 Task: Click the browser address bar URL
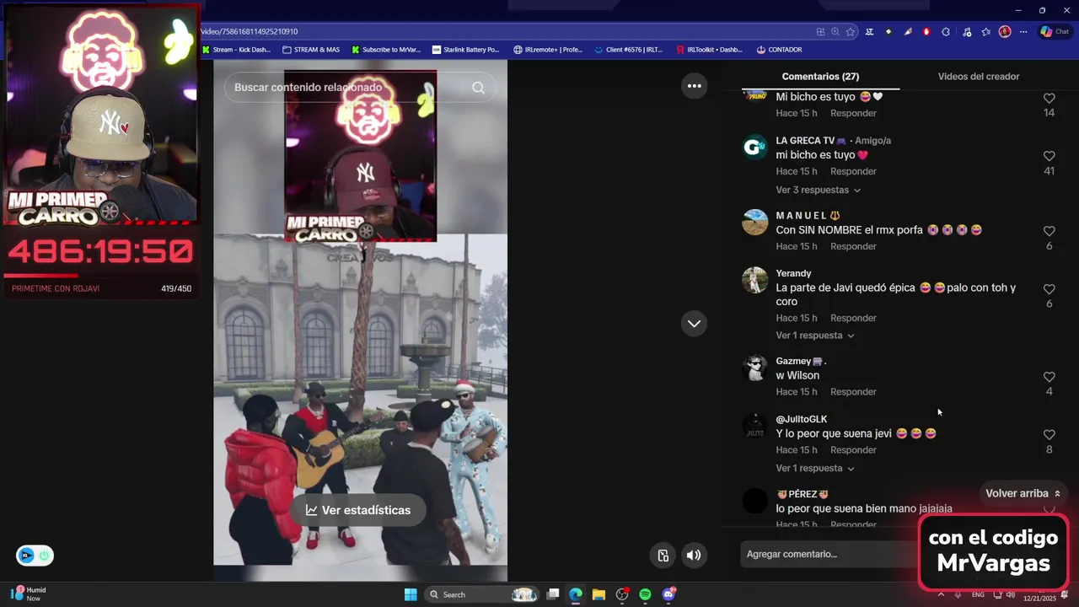click(506, 31)
